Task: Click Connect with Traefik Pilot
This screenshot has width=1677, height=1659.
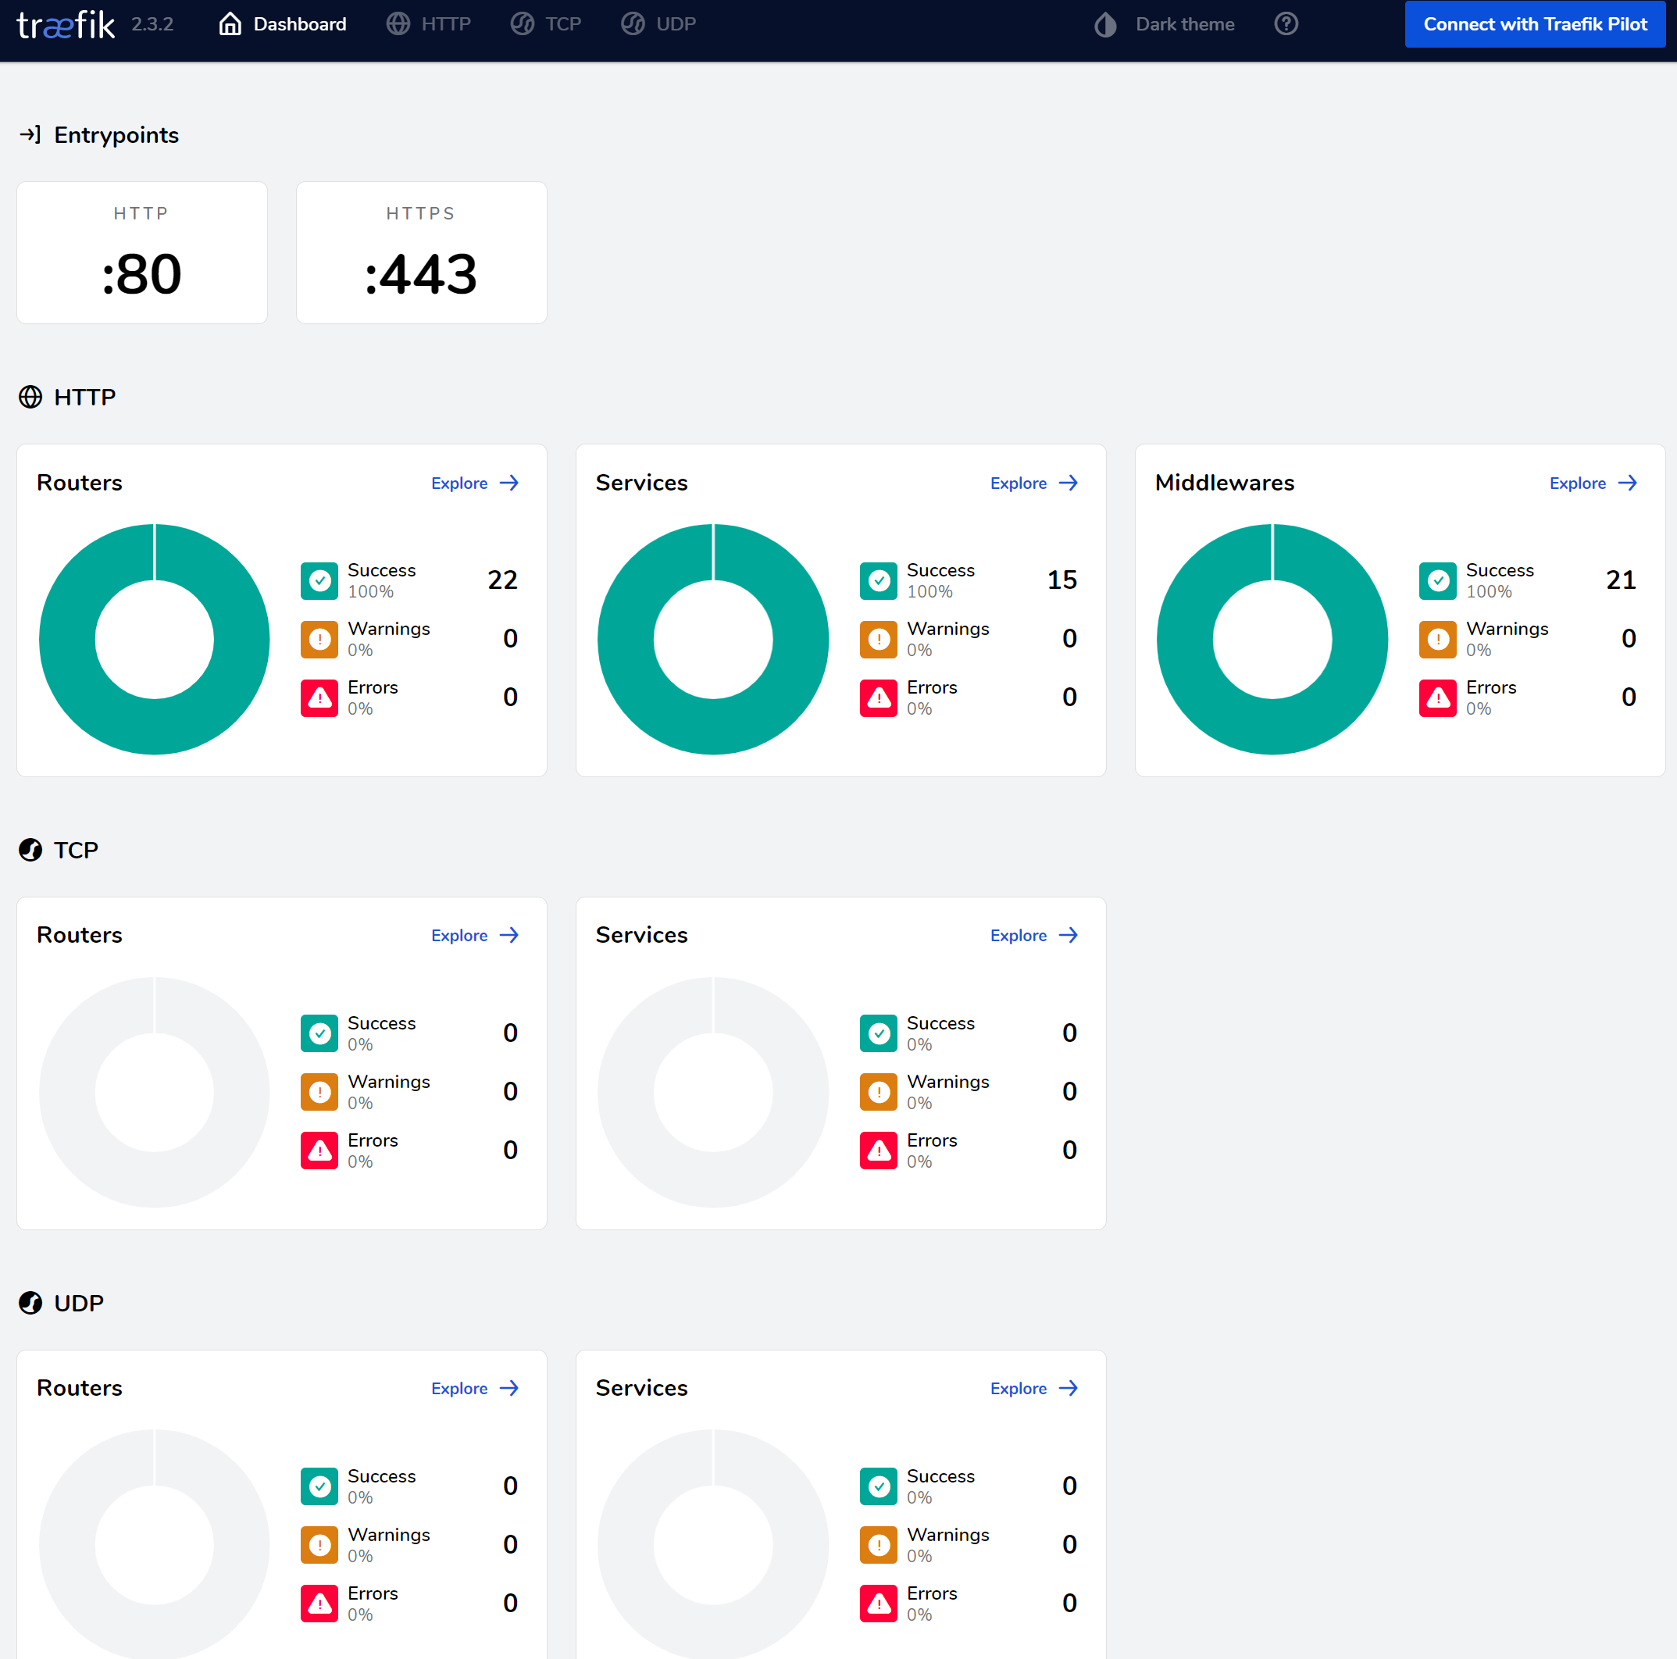Action: tap(1535, 24)
